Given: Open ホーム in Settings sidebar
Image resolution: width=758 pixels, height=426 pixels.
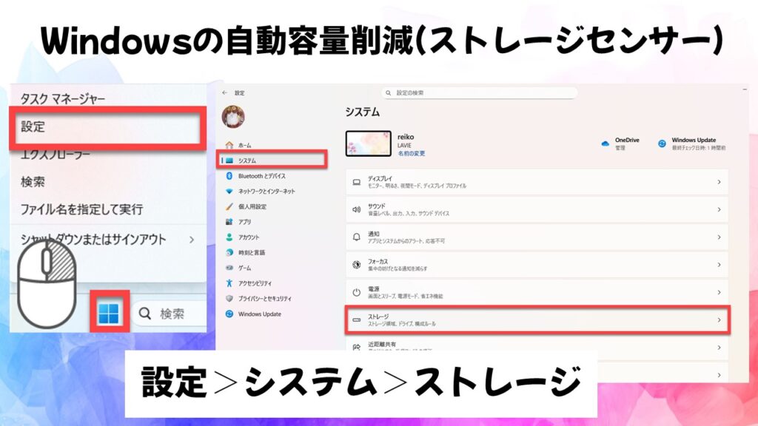Looking at the screenshot, I should (244, 146).
